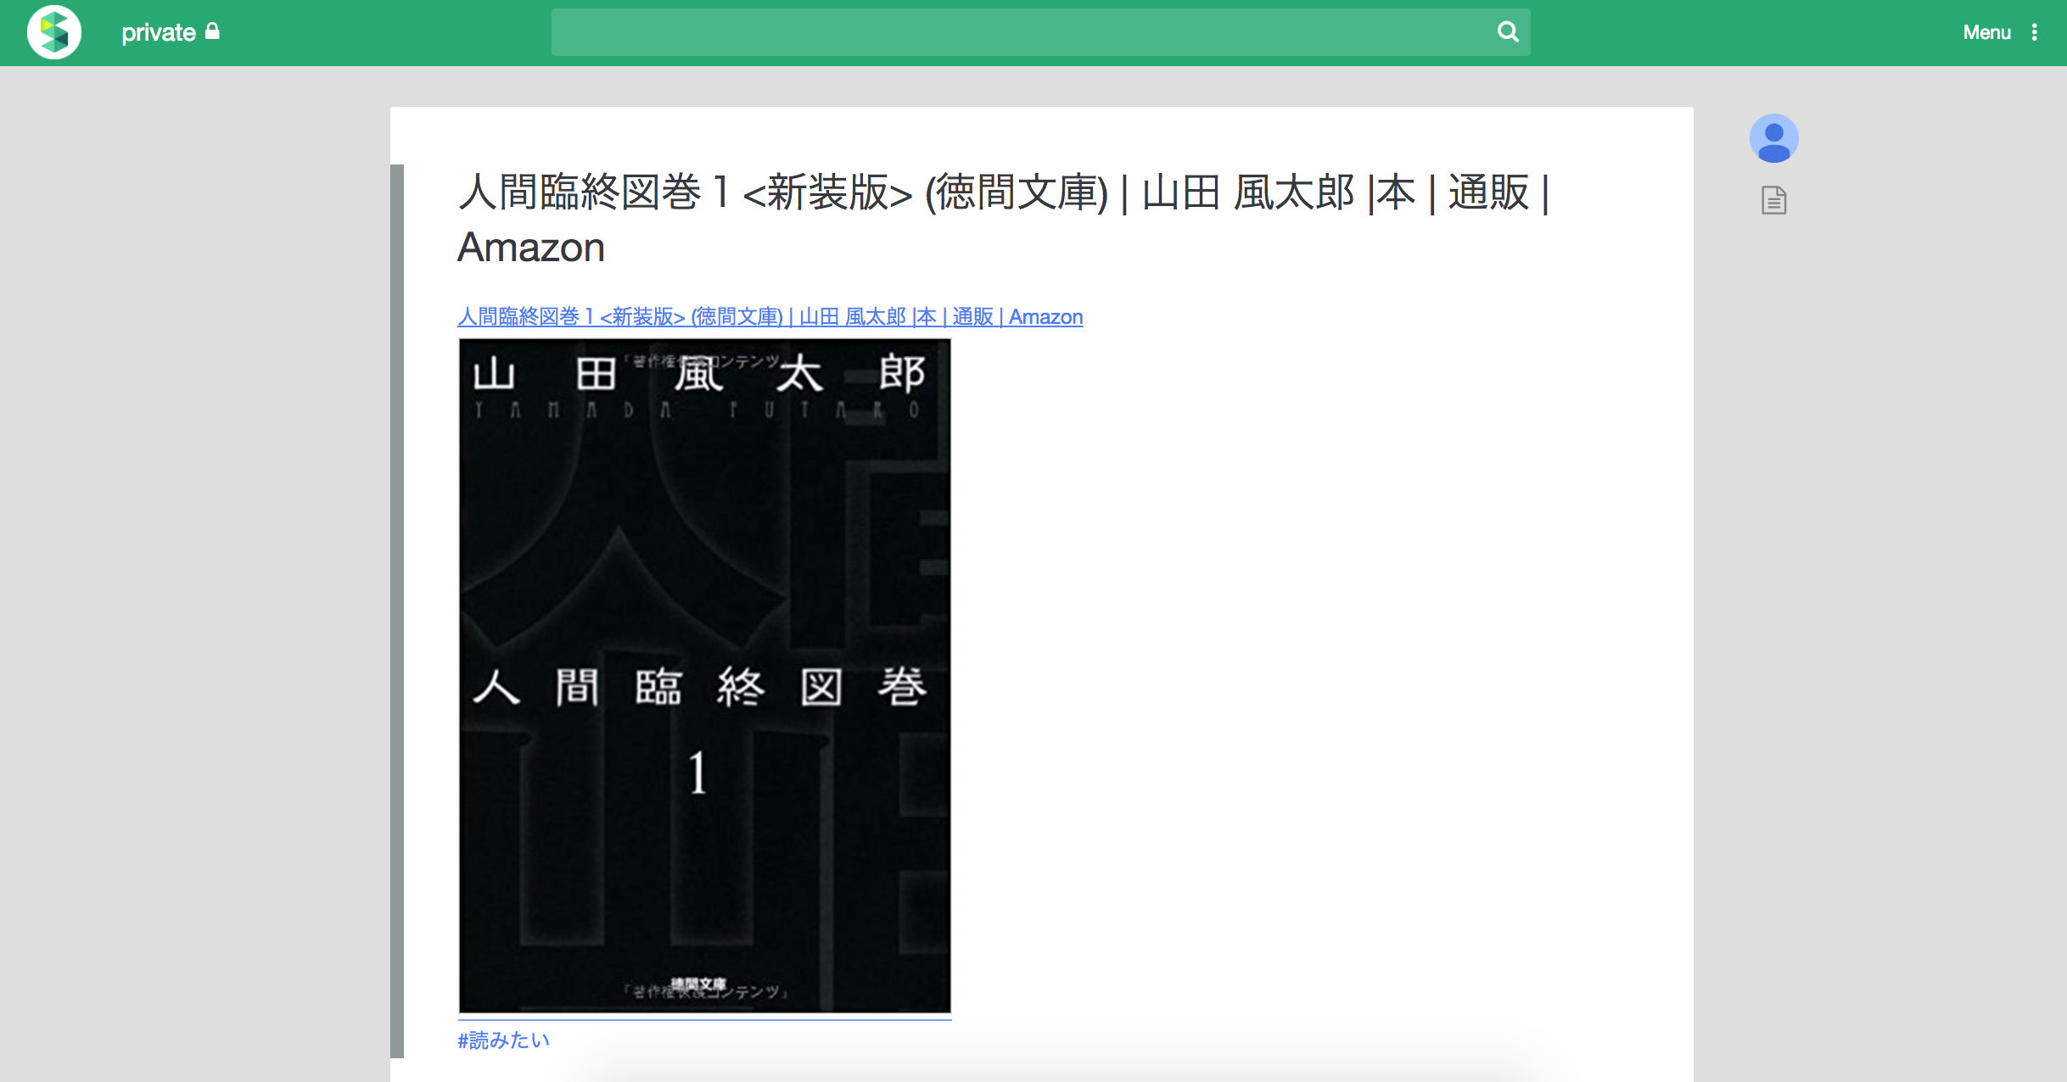The width and height of the screenshot is (2067, 1082).
Task: Click the cover's 人間臨終図巻 title text
Action: point(699,686)
